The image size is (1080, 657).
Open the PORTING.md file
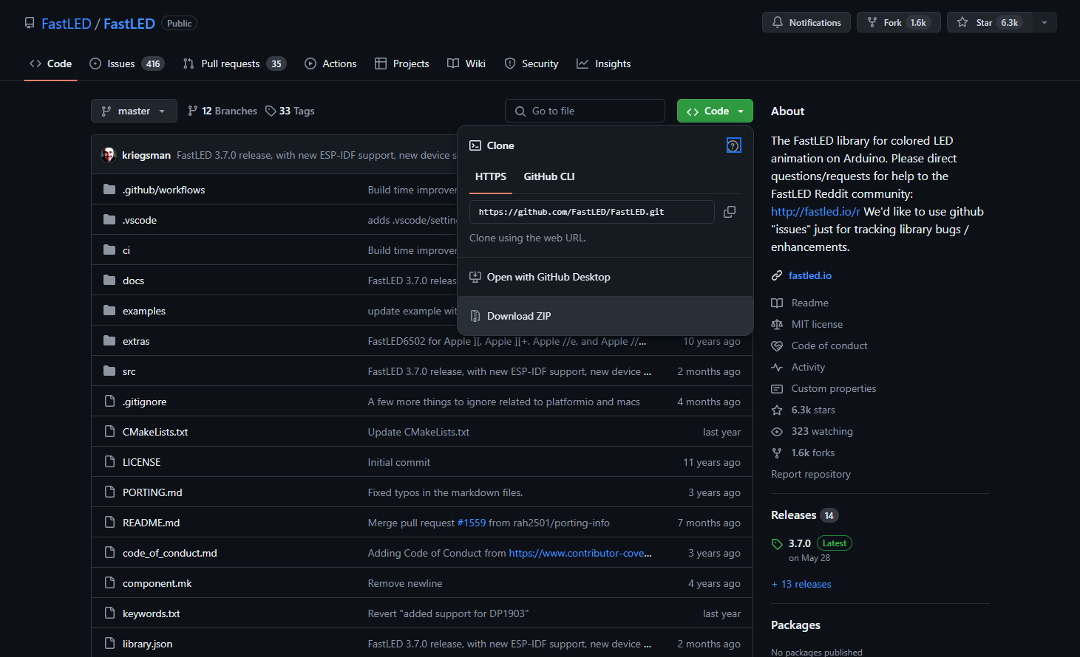tap(152, 492)
